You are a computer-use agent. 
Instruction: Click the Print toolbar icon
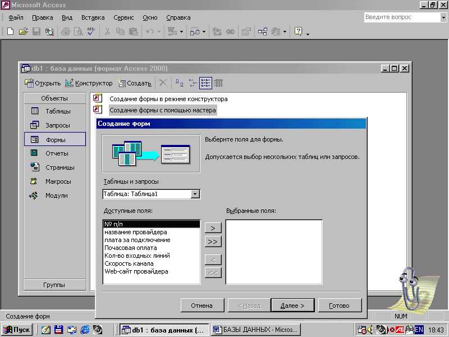66,31
